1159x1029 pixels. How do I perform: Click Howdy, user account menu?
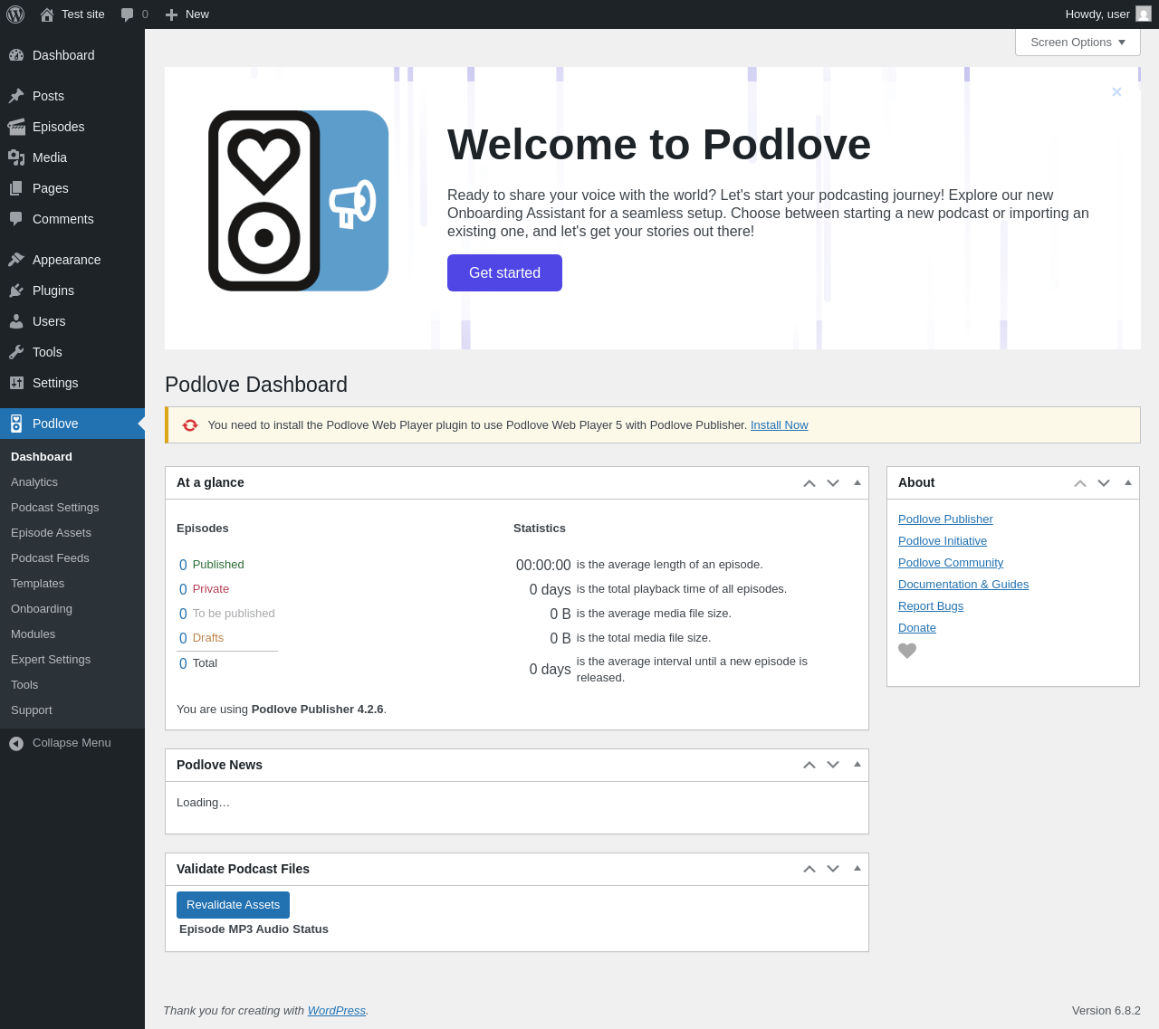click(x=1108, y=14)
